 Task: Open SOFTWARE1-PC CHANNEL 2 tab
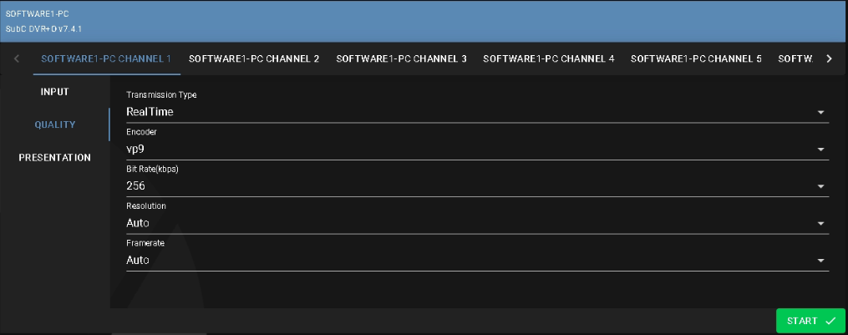click(x=254, y=59)
